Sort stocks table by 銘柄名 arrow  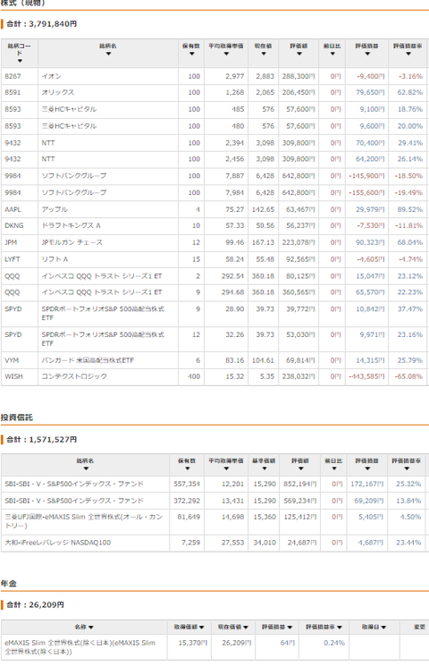[108, 54]
